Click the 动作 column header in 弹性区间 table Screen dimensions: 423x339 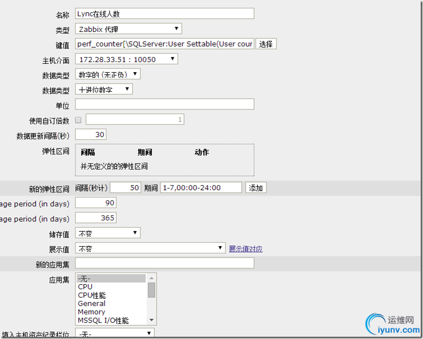point(202,152)
